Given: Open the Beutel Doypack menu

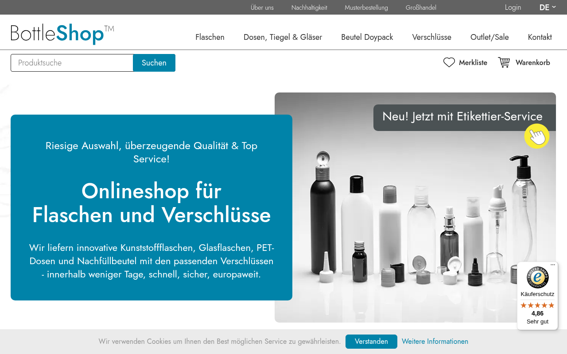Looking at the screenshot, I should [x=367, y=37].
